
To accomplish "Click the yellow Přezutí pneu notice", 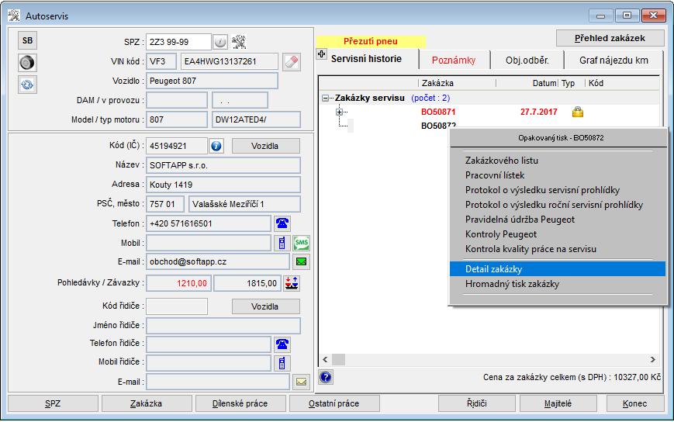I will coord(371,41).
